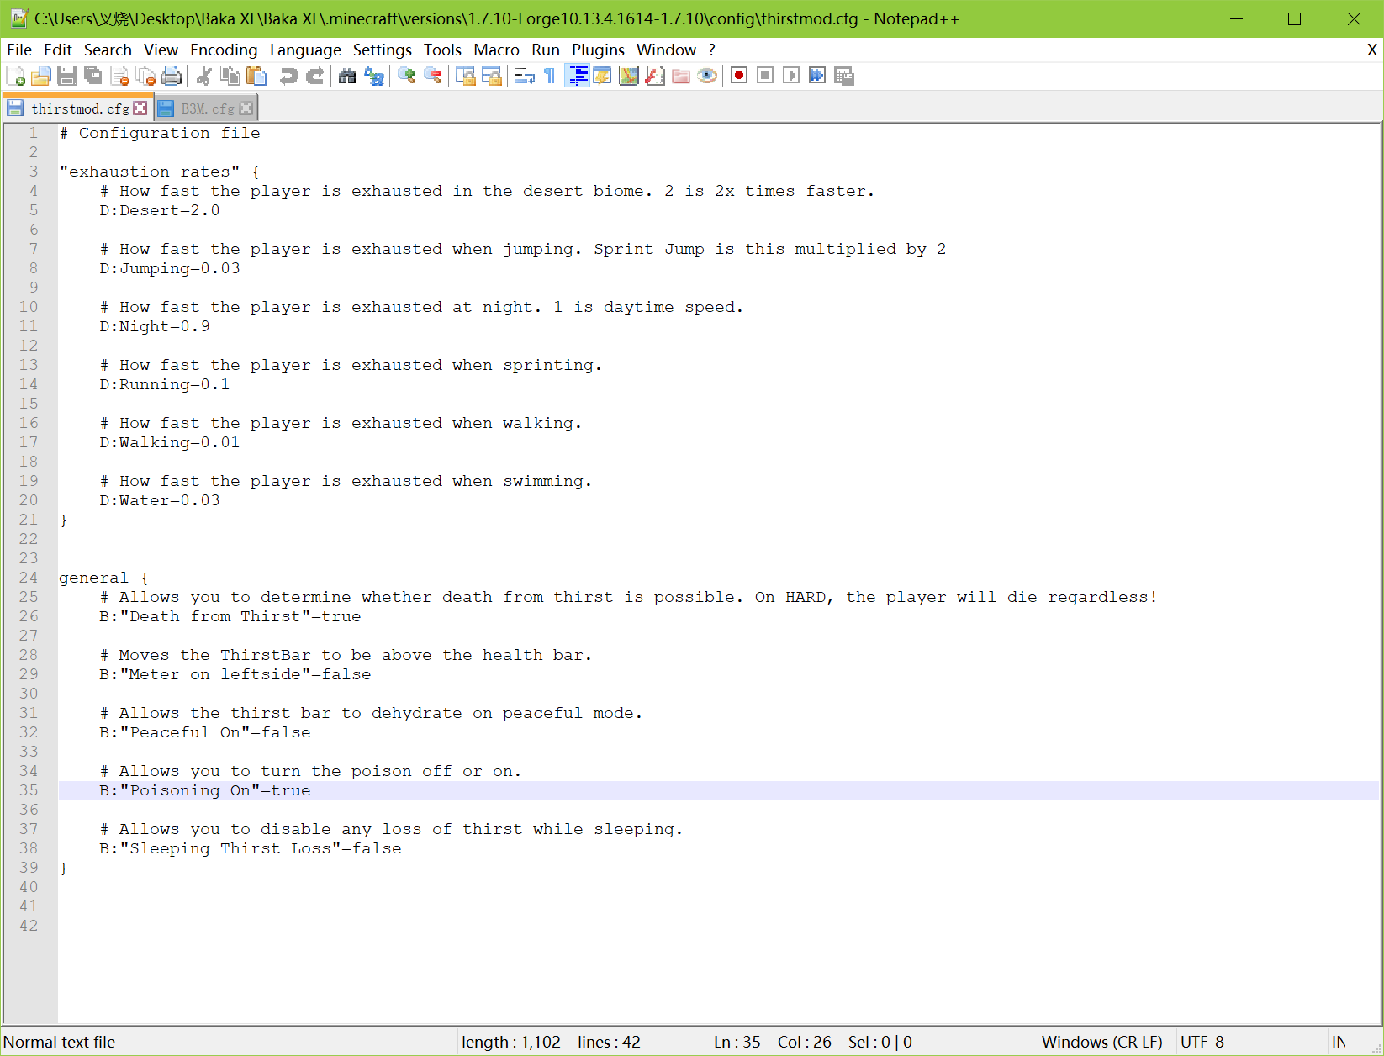Open the Encoding menu
This screenshot has width=1384, height=1056.
click(224, 50)
